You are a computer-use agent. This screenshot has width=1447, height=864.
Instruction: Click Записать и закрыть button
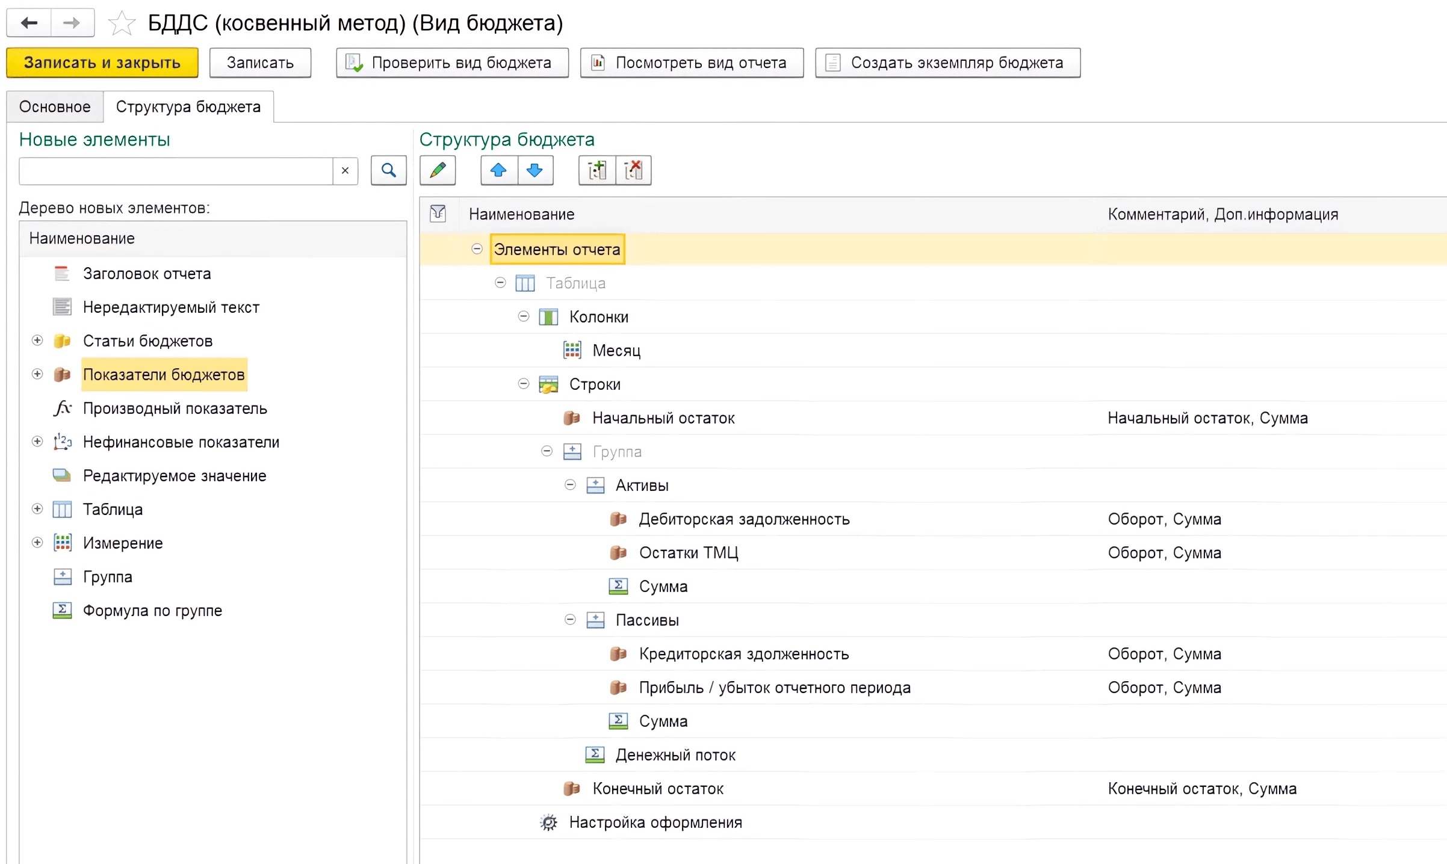102,63
